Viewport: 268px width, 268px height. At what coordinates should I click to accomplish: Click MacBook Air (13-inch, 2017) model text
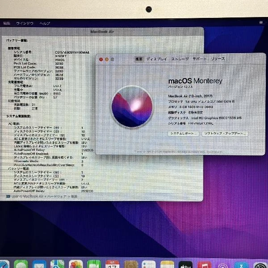tap(190, 96)
